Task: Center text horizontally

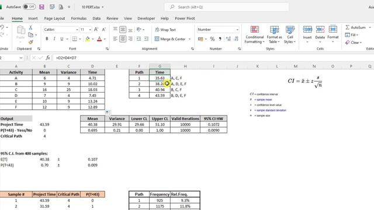Action: (x=123, y=39)
